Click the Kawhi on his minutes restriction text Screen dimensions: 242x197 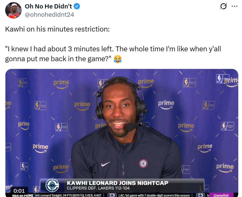point(57,29)
